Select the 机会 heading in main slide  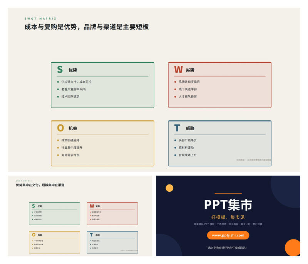tap(73, 128)
